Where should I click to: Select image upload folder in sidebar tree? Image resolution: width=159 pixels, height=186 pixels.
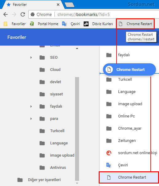point(62,155)
